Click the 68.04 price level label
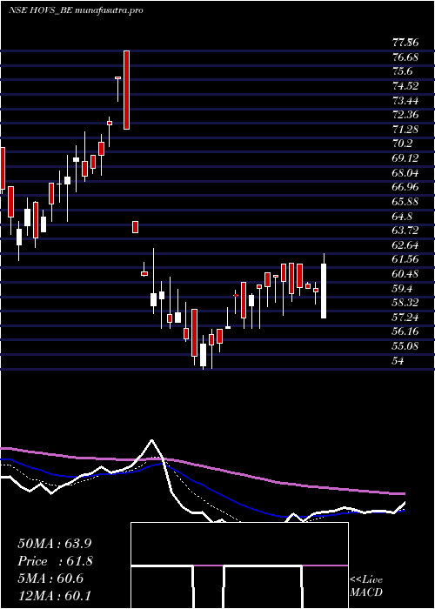Image resolution: width=435 pixels, height=609 pixels. (407, 173)
